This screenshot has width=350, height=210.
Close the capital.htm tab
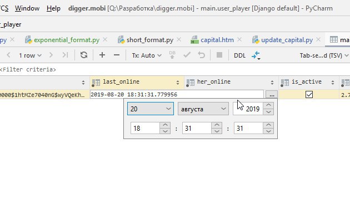pyautogui.click(x=239, y=40)
